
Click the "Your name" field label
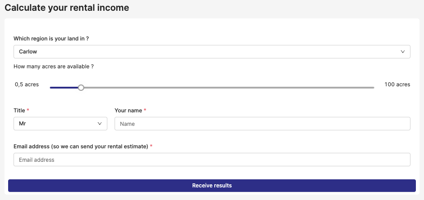coord(128,110)
